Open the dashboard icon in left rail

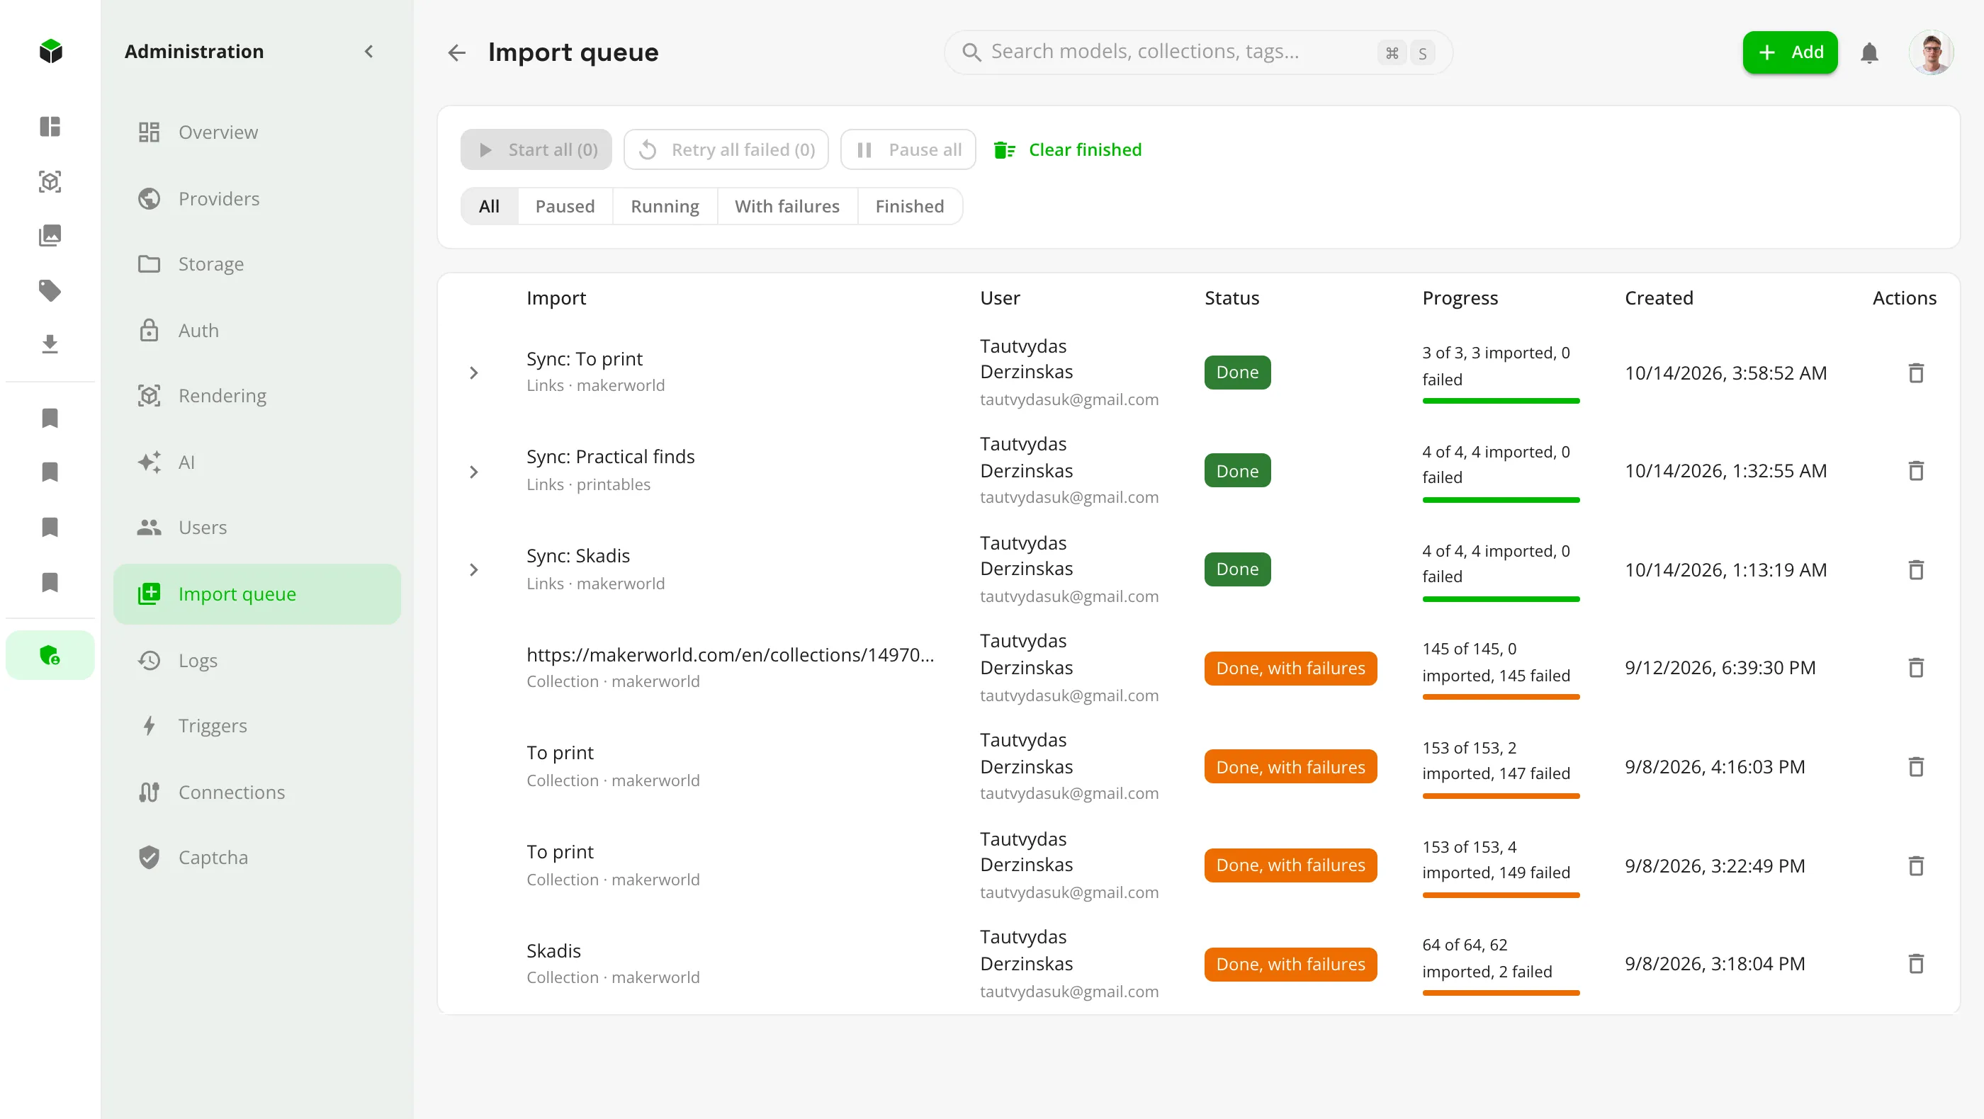coord(50,126)
